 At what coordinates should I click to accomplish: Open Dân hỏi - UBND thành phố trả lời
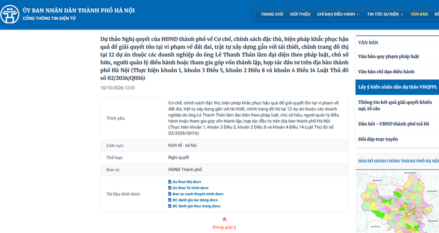point(397,124)
